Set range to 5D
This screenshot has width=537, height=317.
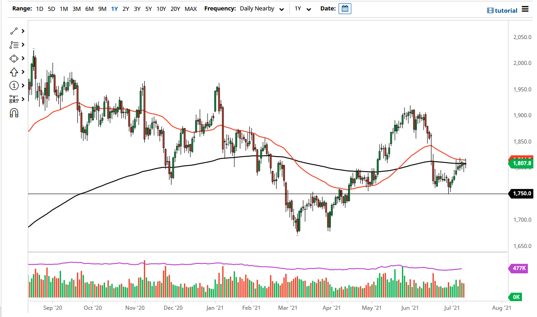[x=51, y=9]
